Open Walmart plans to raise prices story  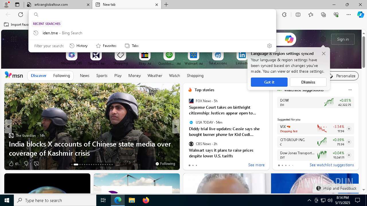pyautogui.click(x=221, y=153)
